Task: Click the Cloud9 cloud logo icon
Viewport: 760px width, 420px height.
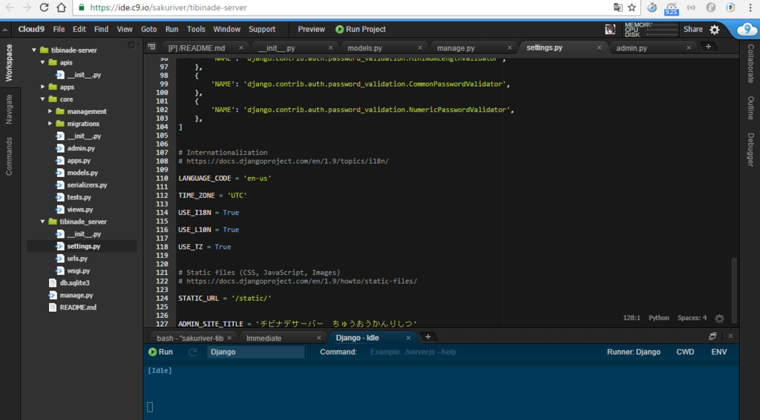Action: [747, 30]
